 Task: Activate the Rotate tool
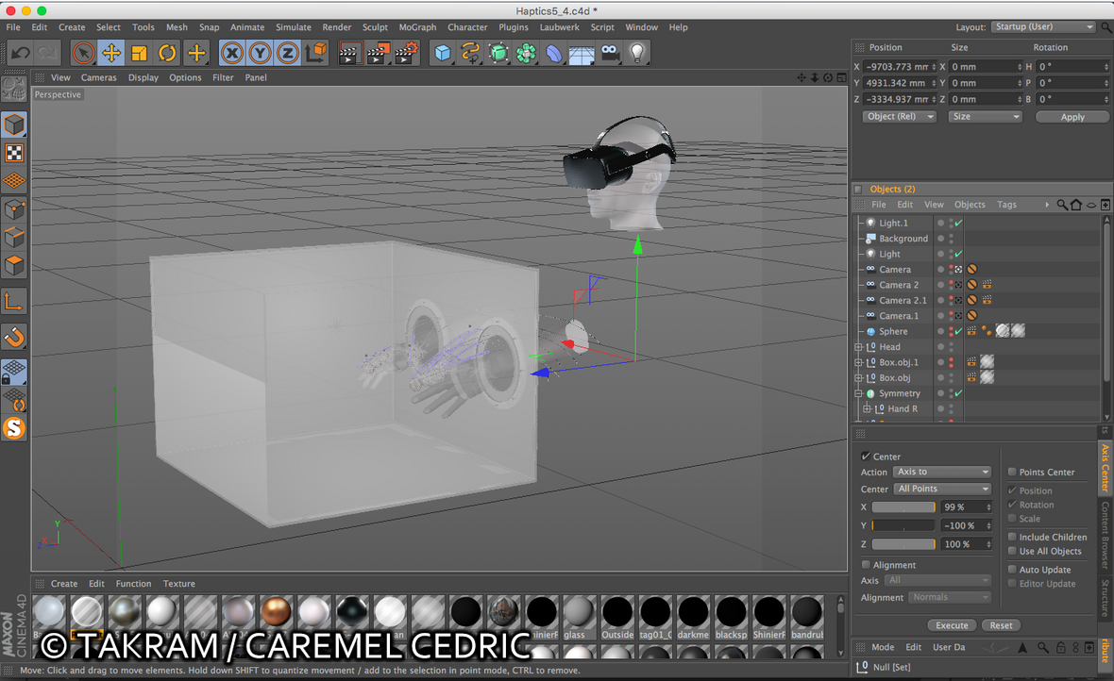pyautogui.click(x=167, y=53)
